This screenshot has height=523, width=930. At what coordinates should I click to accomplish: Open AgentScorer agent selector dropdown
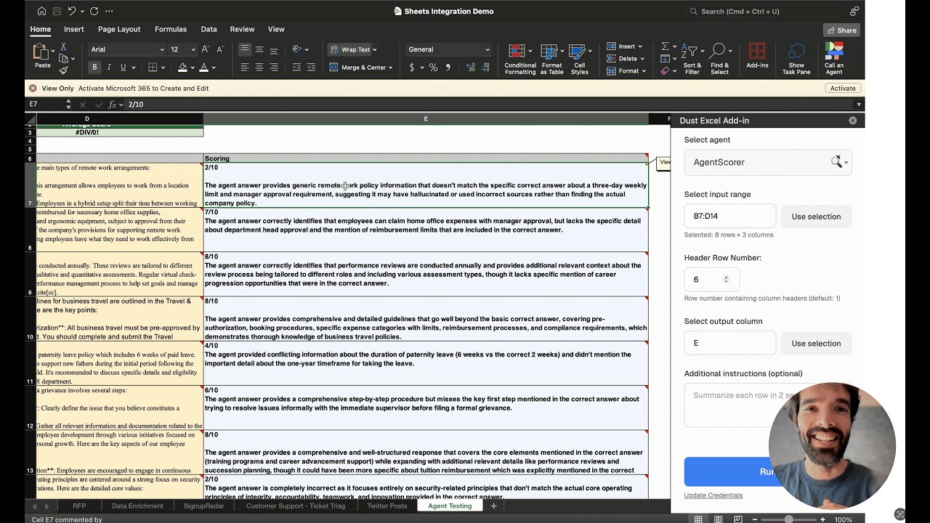768,162
